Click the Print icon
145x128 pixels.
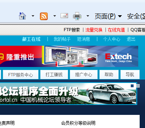coord(77,16)
